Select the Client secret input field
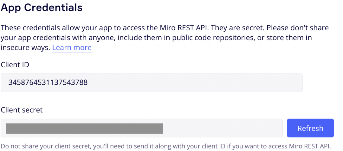Image resolution: width=343 pixels, height=151 pixels. (142, 128)
